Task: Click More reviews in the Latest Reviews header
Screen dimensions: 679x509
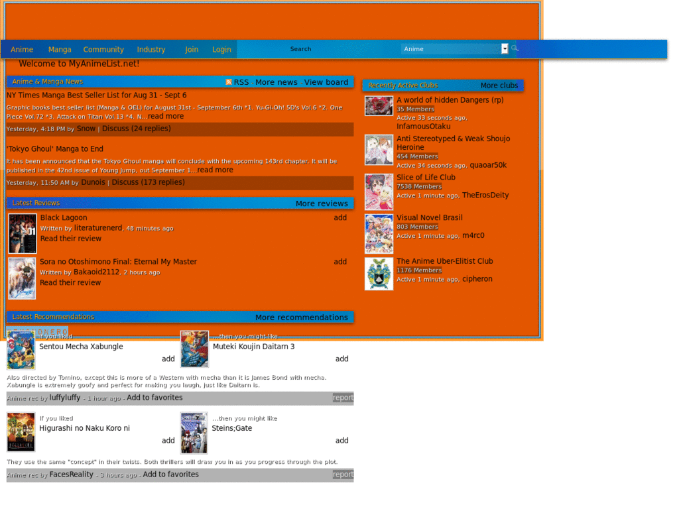Action: 322,203
